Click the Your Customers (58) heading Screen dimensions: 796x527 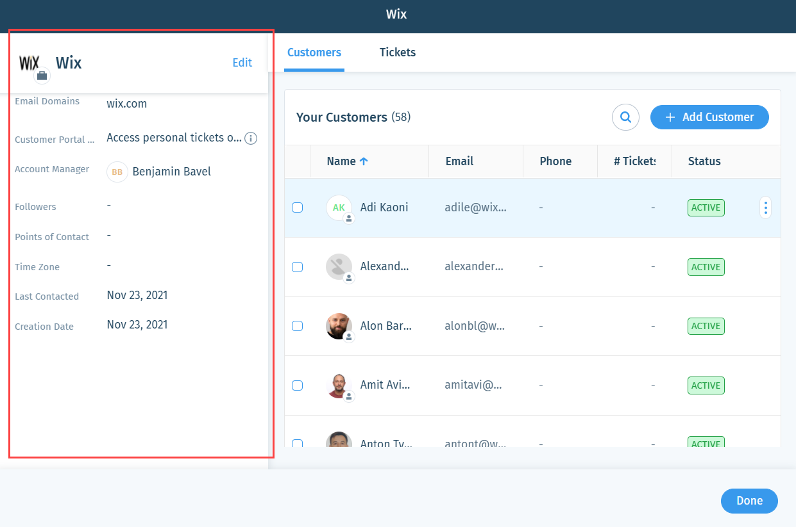click(353, 117)
